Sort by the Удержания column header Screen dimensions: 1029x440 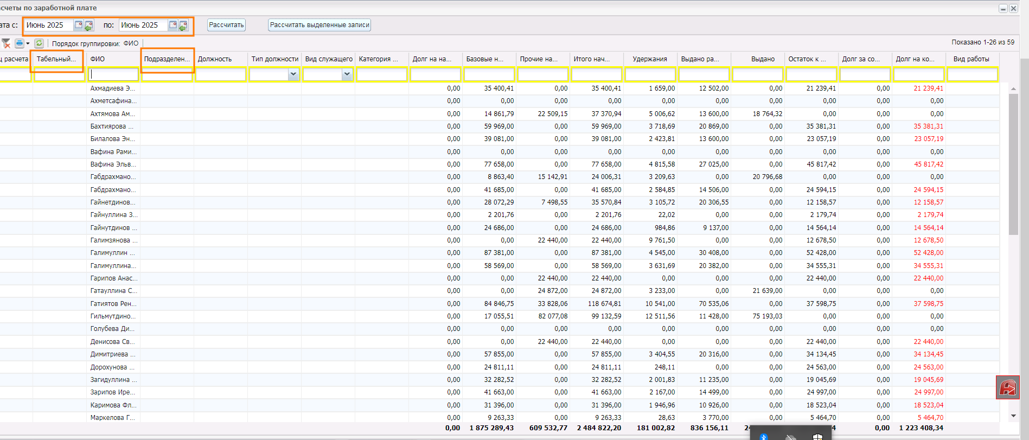(x=649, y=59)
